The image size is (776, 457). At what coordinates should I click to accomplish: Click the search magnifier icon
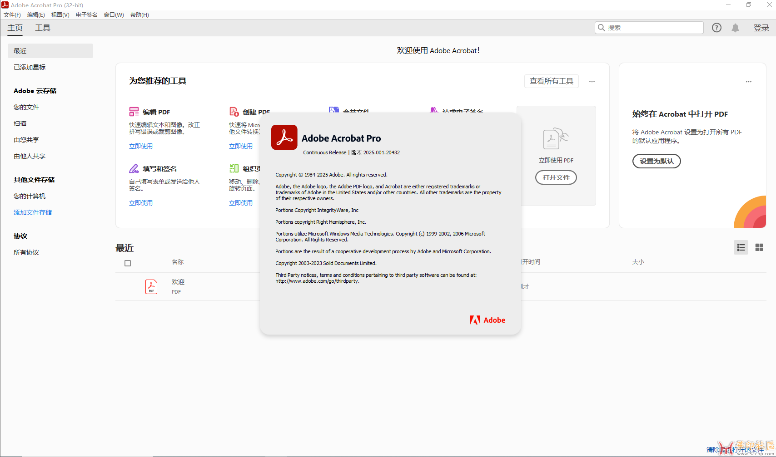pos(602,28)
